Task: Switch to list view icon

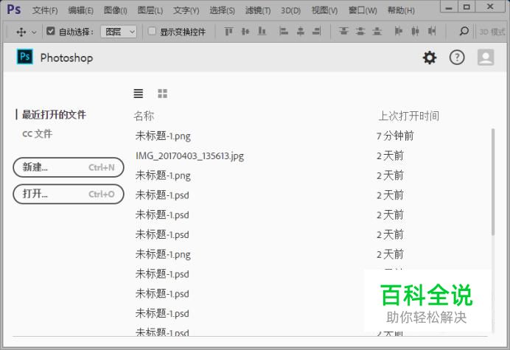Action: [x=139, y=94]
